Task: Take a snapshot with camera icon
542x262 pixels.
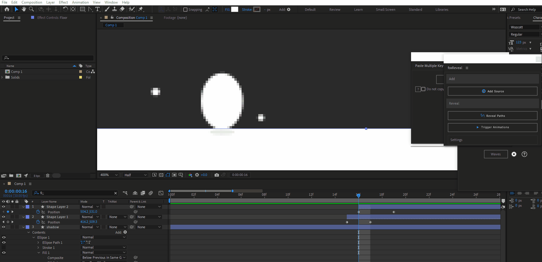Action: (217, 175)
